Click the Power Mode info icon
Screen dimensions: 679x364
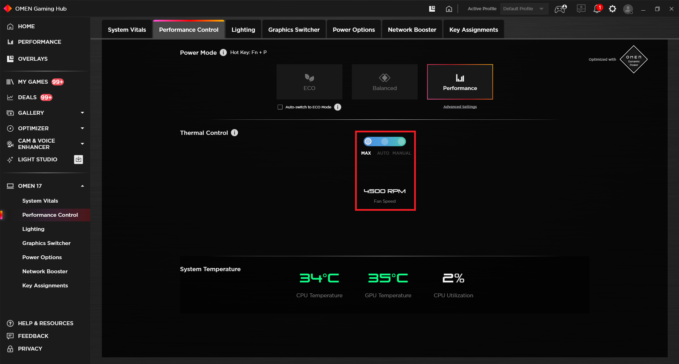(x=223, y=52)
